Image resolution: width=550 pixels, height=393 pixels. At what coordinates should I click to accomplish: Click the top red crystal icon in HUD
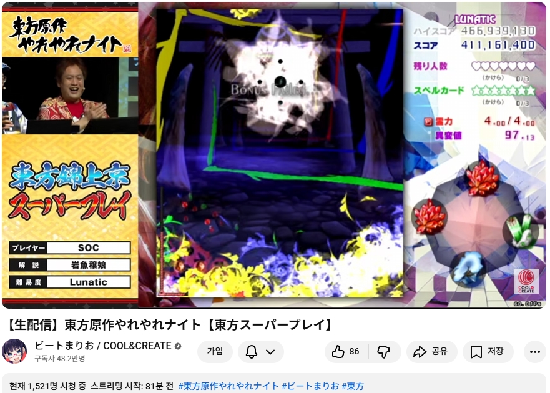click(x=483, y=178)
